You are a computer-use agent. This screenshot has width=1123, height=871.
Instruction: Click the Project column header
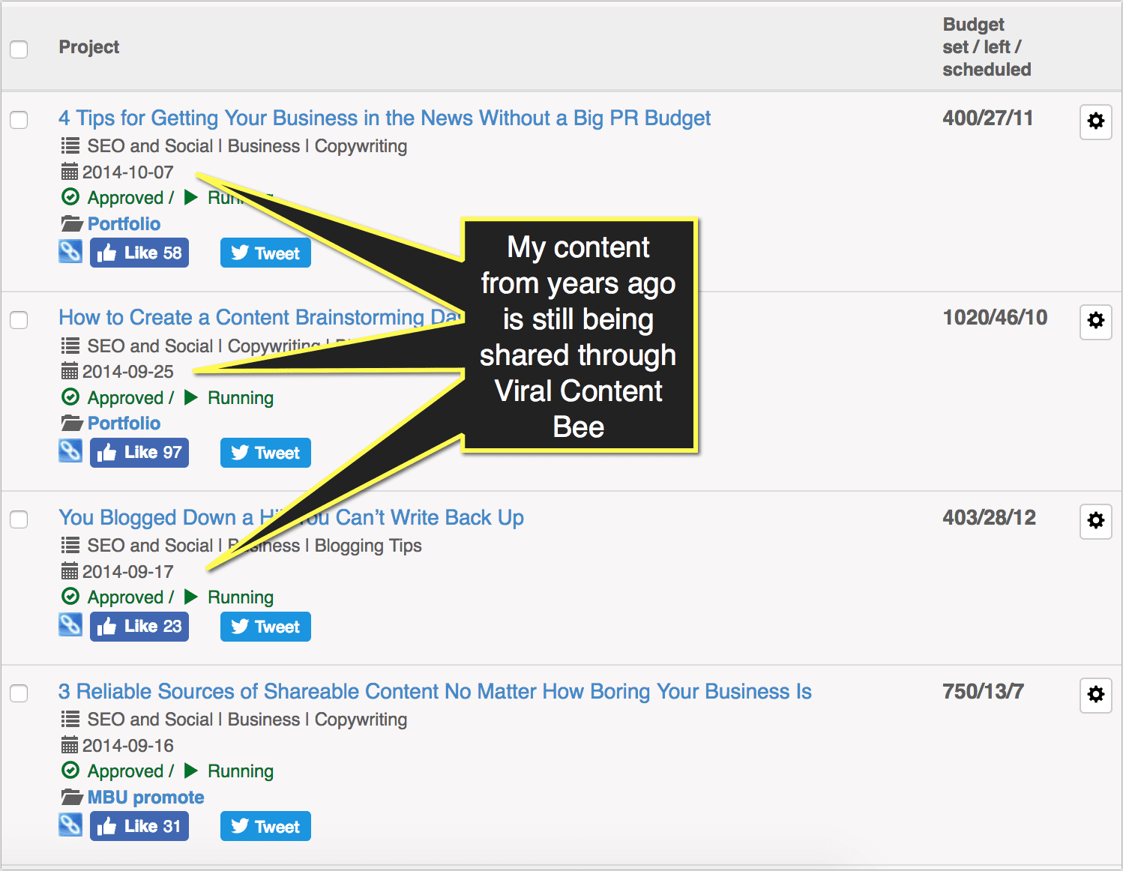coord(88,47)
